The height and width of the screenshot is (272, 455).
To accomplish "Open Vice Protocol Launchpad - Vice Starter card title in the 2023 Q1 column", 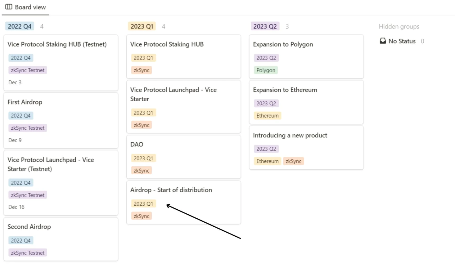I will (173, 94).
